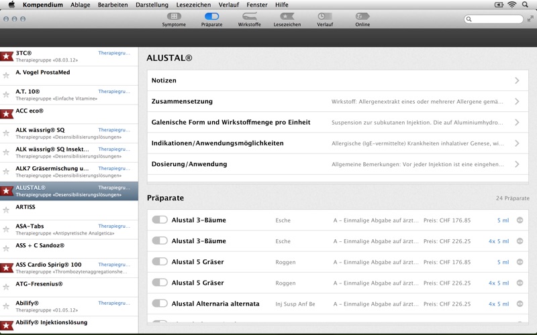This screenshot has height=335, width=537.
Task: Remove bookmark star from 3TC®
Action: (6, 56)
